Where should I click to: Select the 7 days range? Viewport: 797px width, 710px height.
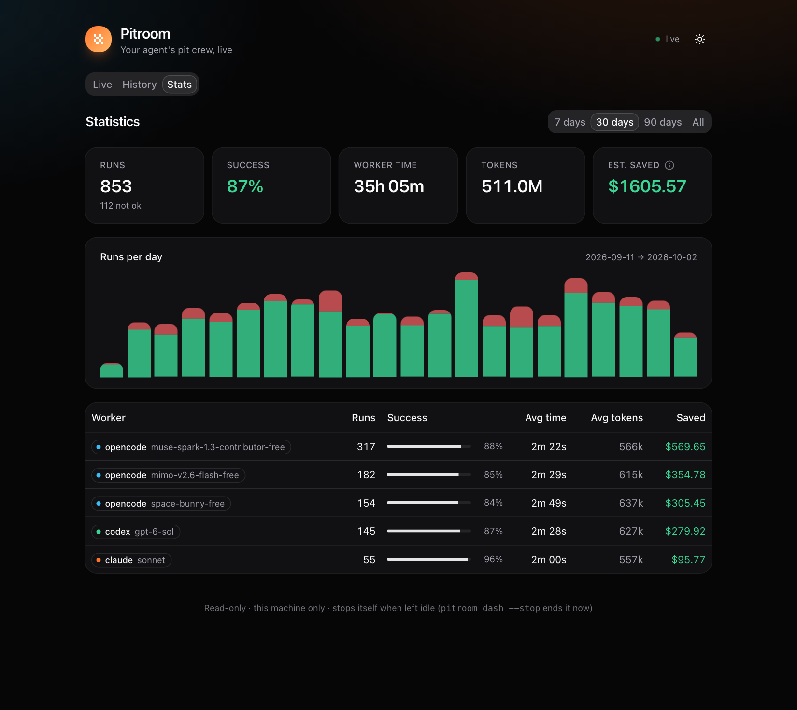tap(570, 122)
